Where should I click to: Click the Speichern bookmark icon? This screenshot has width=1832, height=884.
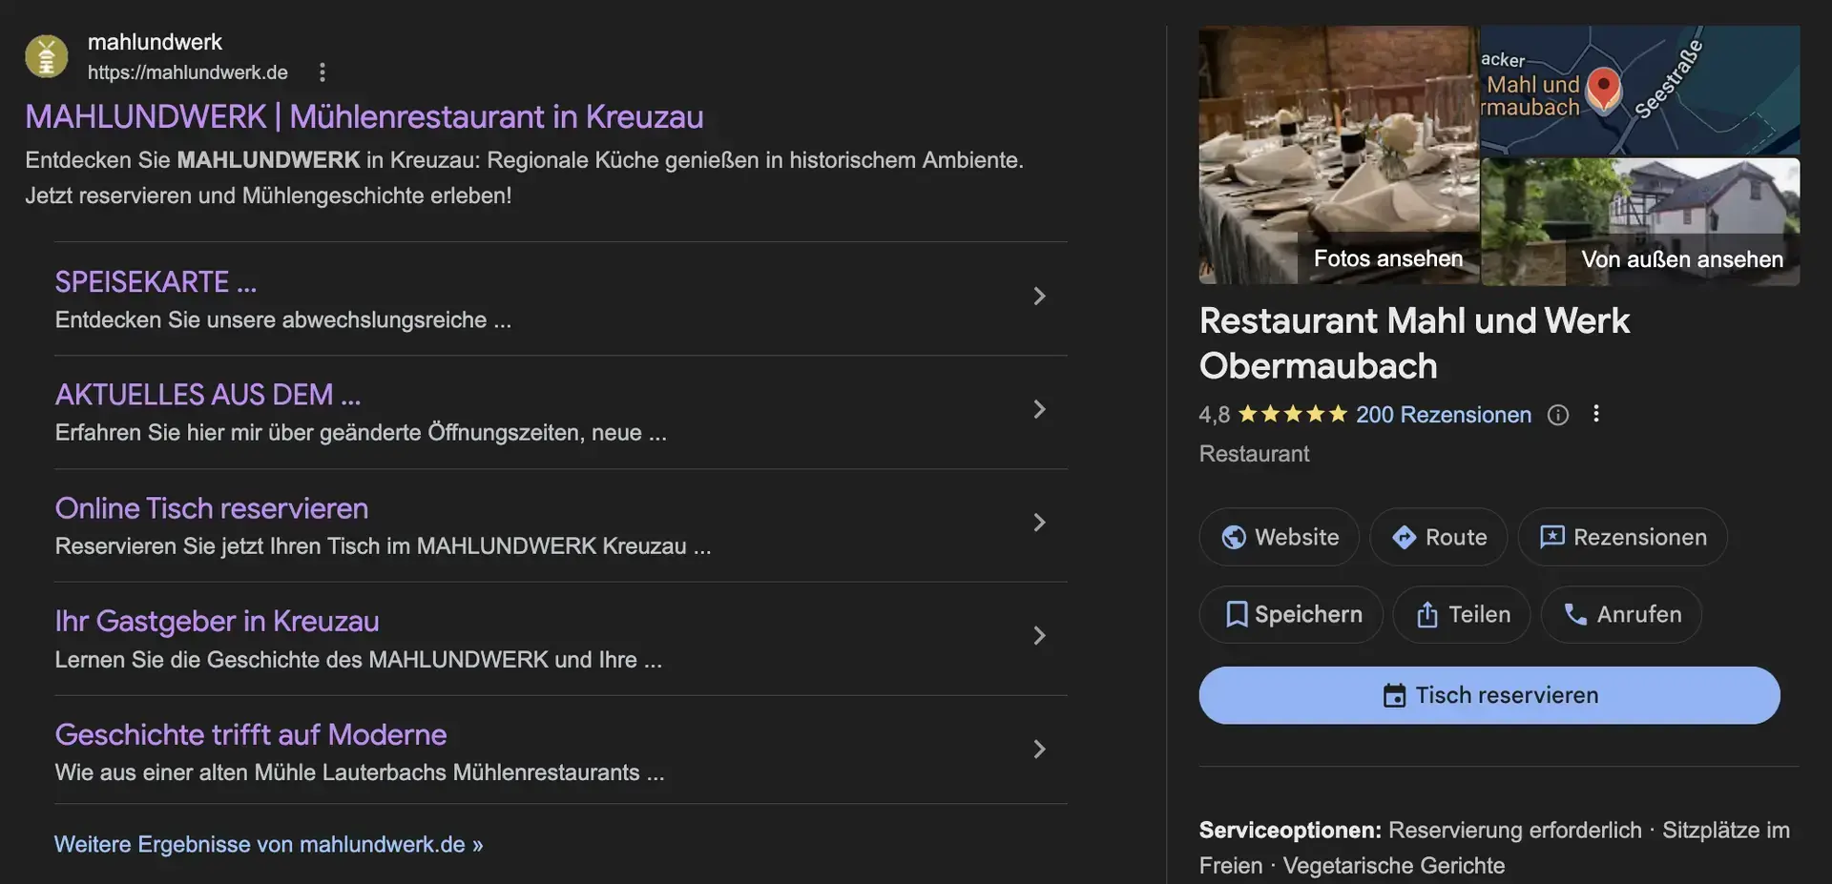pos(1237,614)
